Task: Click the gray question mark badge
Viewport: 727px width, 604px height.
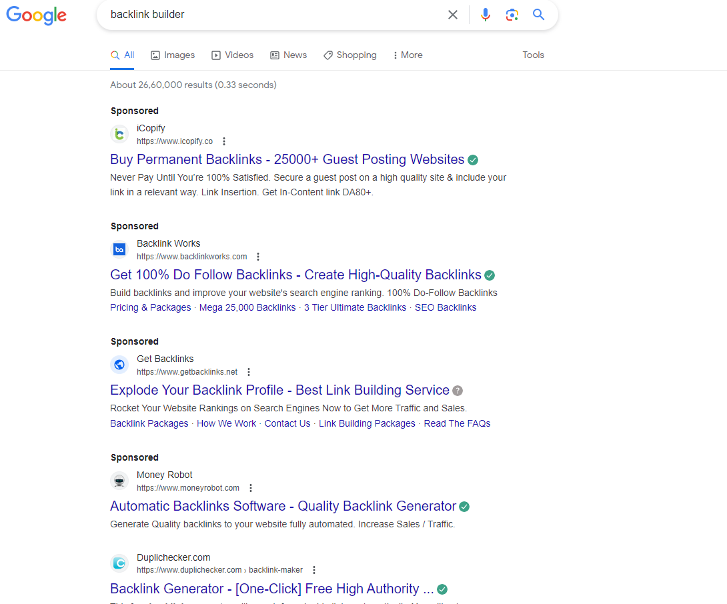Action: click(458, 391)
